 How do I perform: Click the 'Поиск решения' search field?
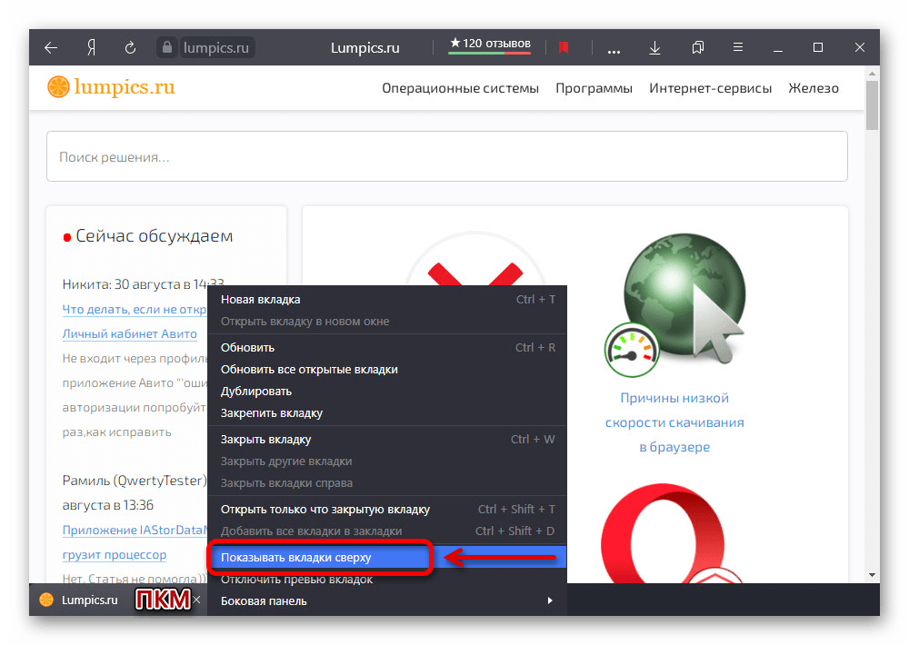point(445,157)
